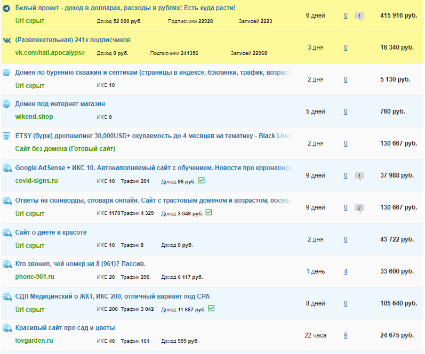This screenshot has width=425, height=354.
Task: Open СДЛ Медицинский о ЖКТ listing
Action: click(x=113, y=296)
